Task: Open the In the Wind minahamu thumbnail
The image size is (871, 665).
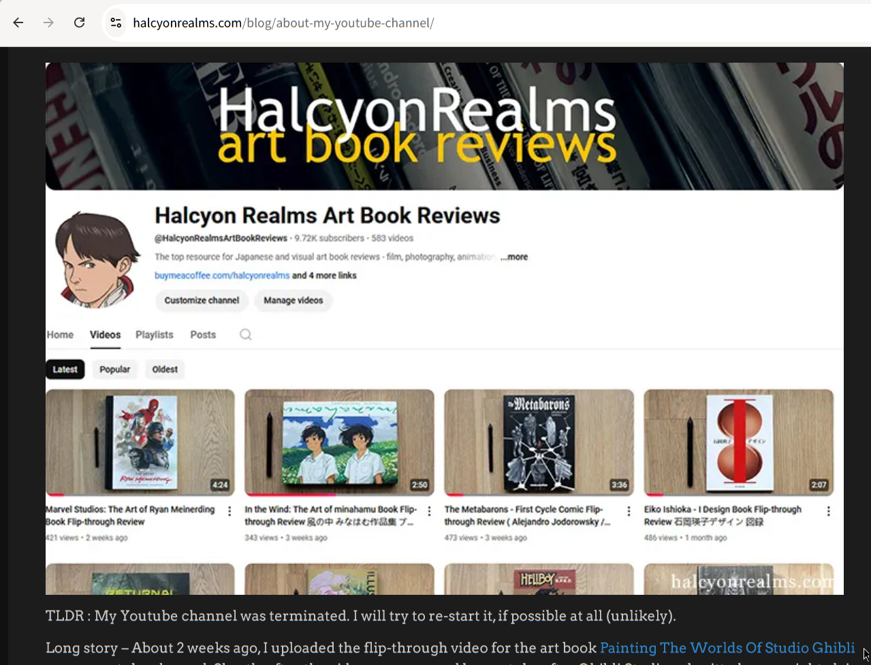Action: click(339, 442)
